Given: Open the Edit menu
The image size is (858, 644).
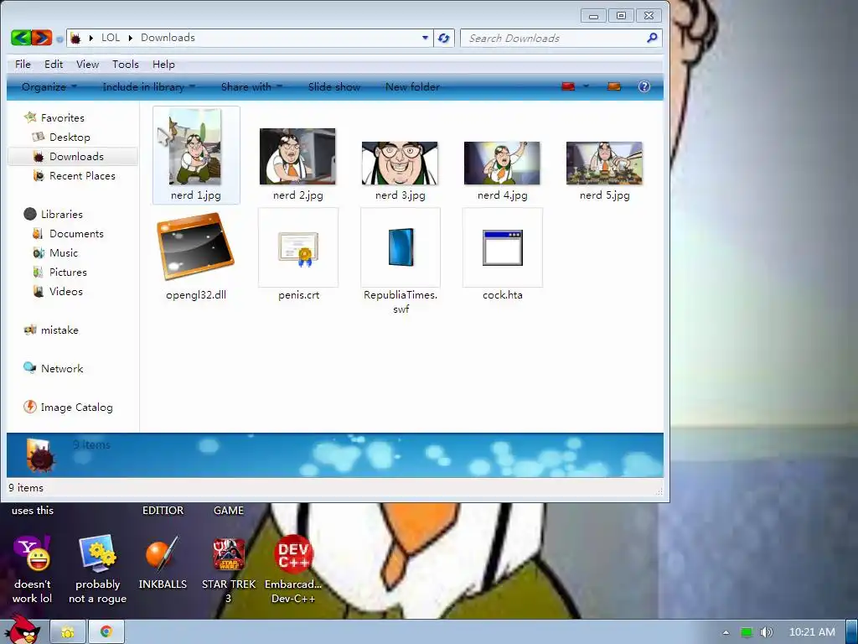Looking at the screenshot, I should (x=54, y=64).
